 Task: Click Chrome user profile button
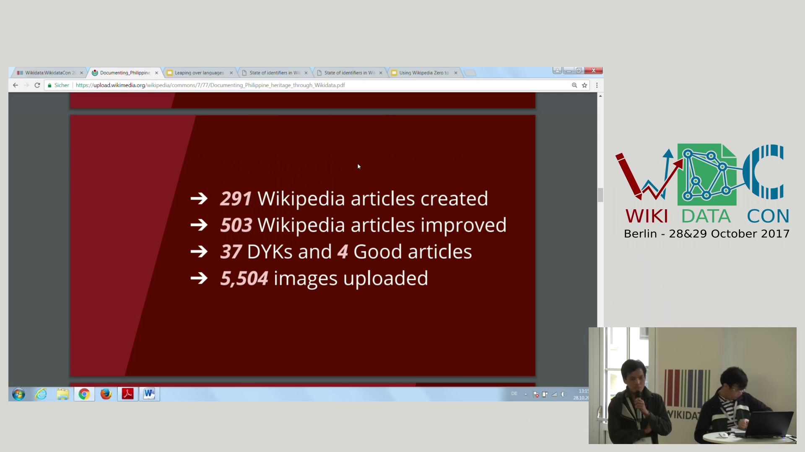[557, 71]
